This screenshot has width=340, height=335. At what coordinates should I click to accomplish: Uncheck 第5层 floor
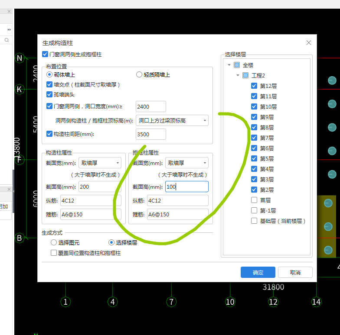(254, 158)
